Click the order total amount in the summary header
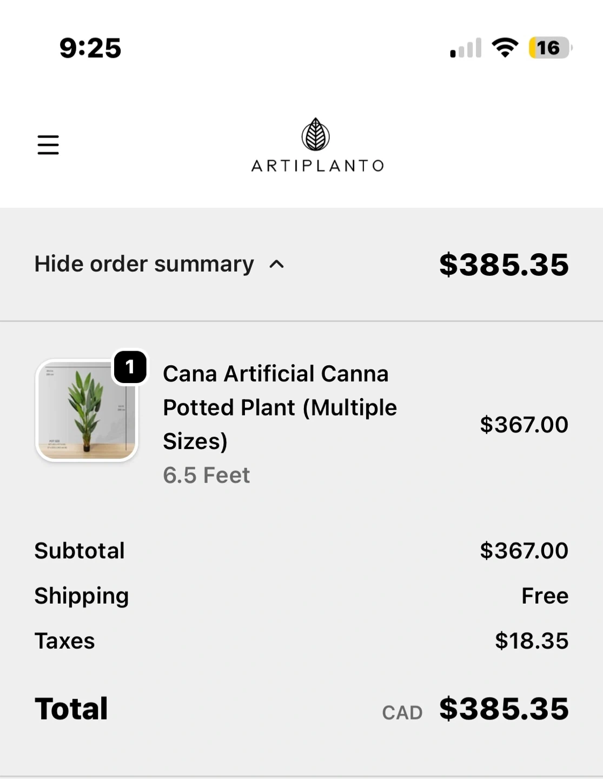 pos(503,265)
